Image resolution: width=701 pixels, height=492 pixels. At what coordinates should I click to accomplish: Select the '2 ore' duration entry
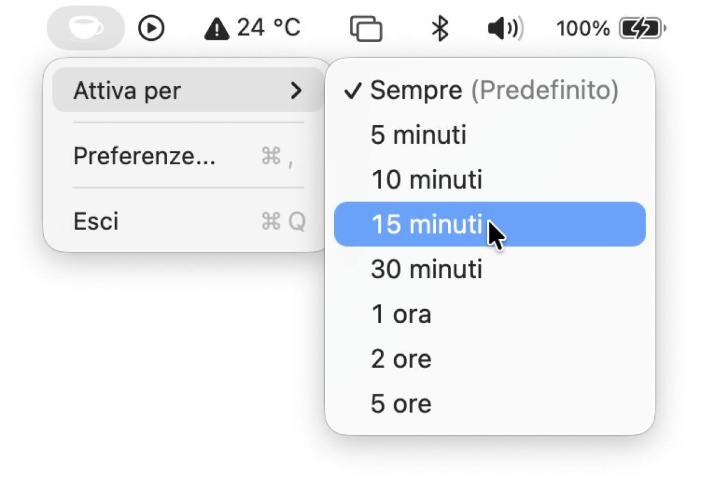pyautogui.click(x=401, y=359)
